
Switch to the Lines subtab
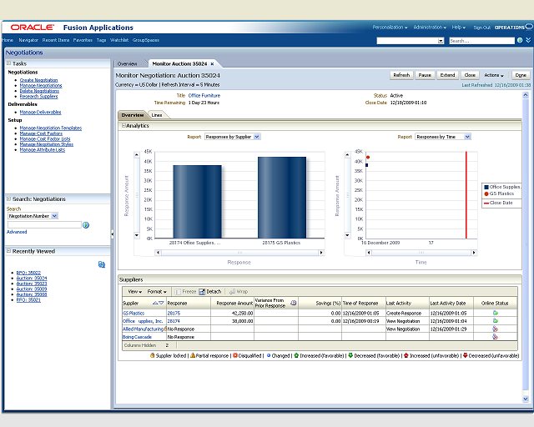(157, 115)
